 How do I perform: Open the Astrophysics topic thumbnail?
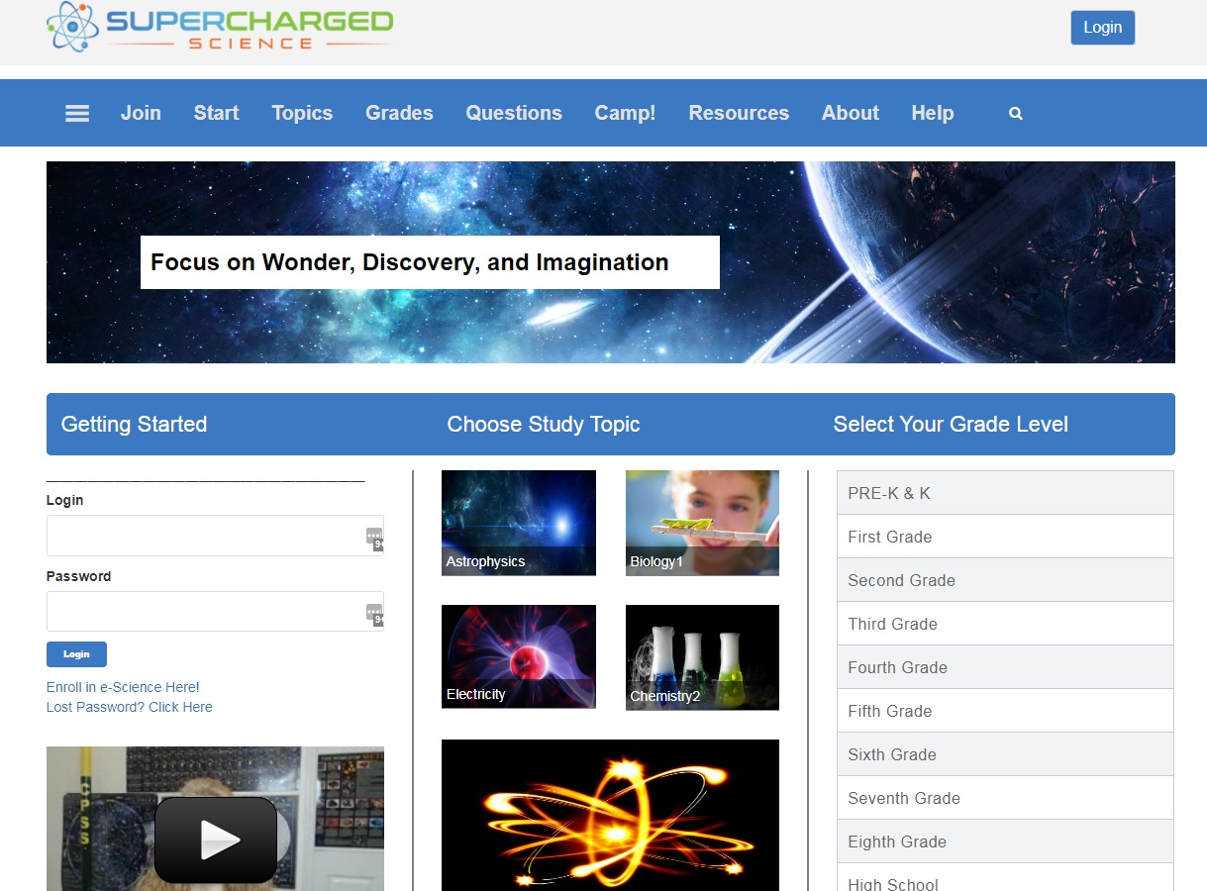(518, 523)
